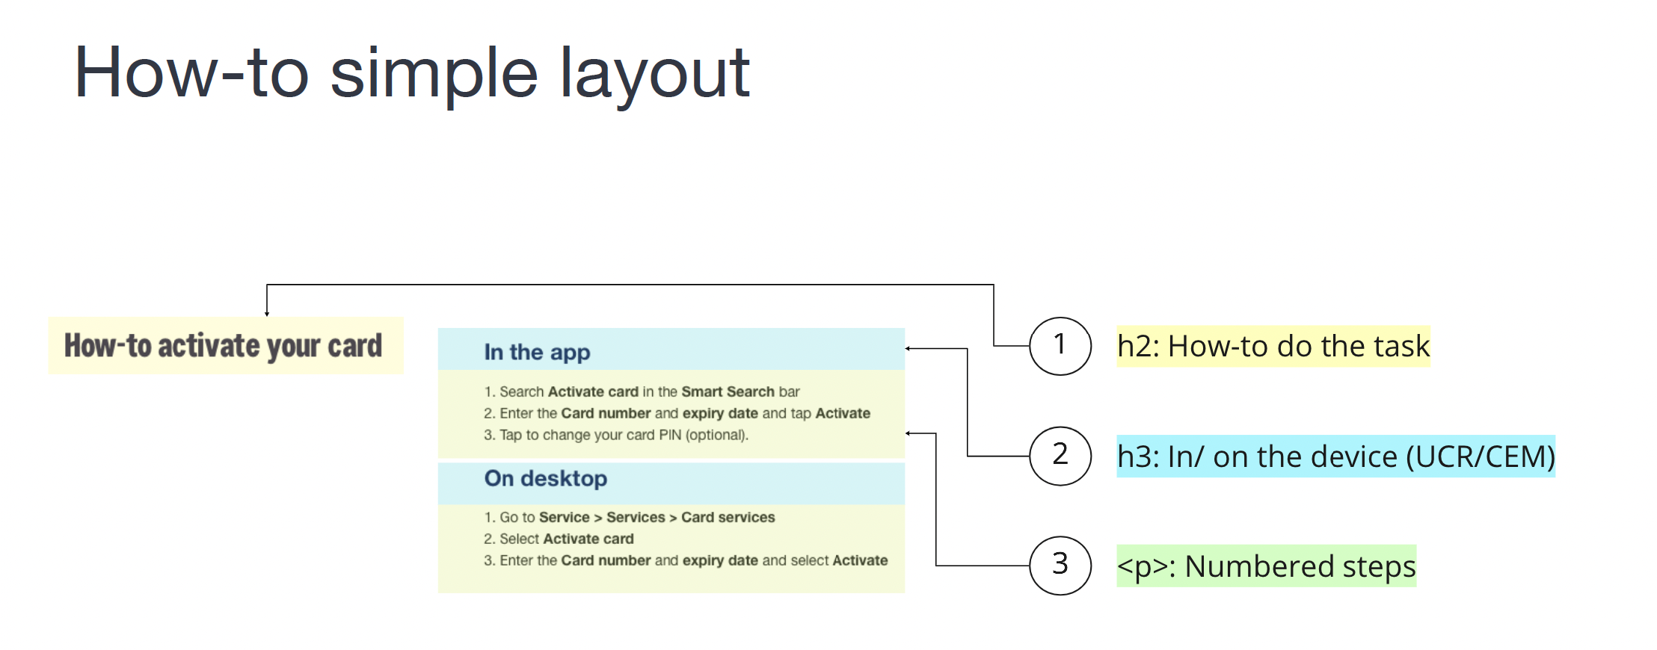Screen dimensions: 1657x650
Task: Click the 'How-to activate your card' heading
Action: [223, 346]
